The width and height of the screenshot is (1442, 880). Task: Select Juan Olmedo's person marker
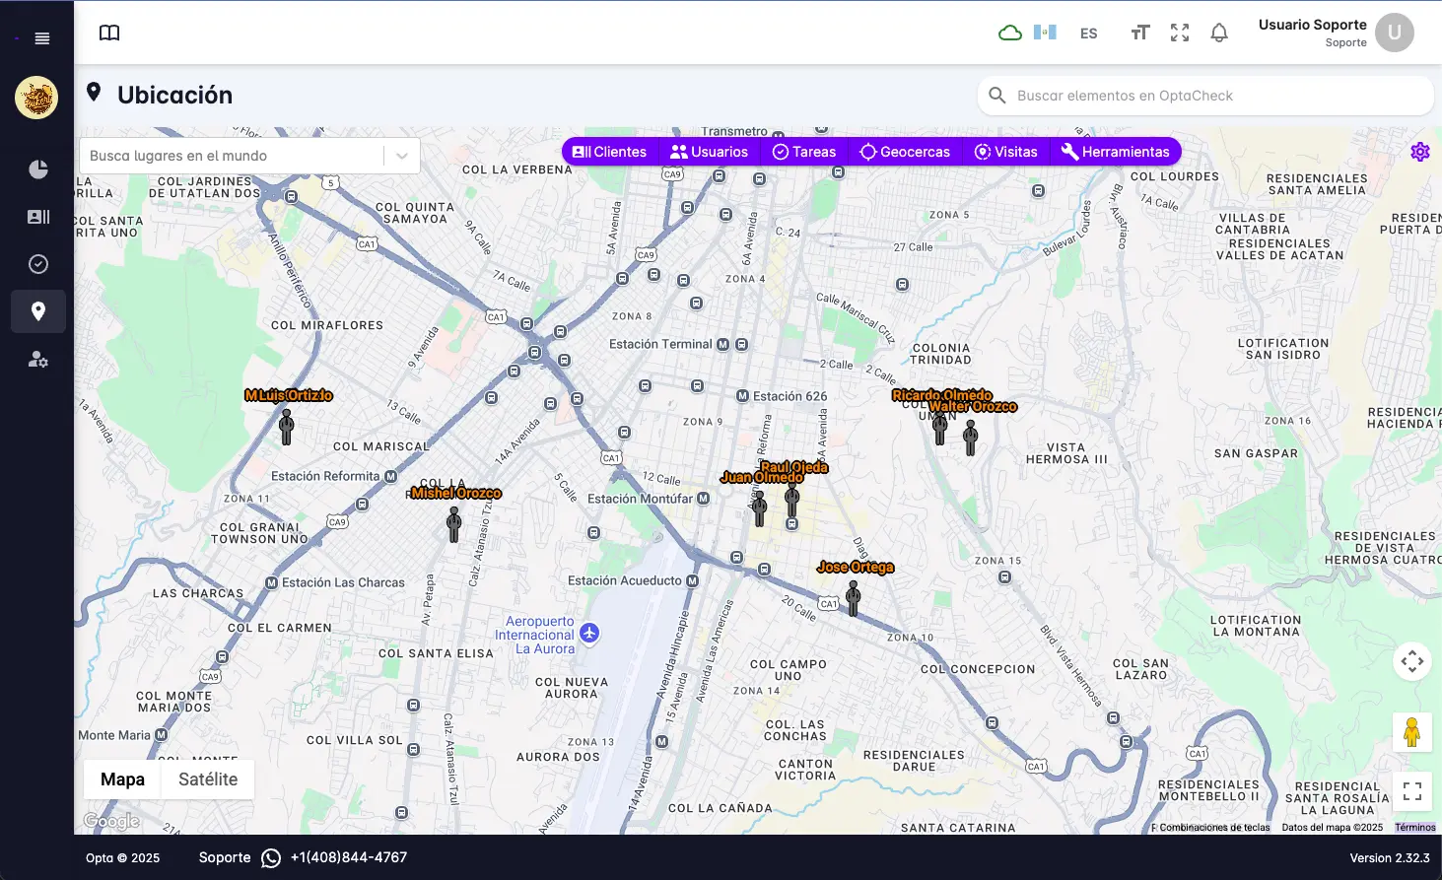[x=759, y=508]
